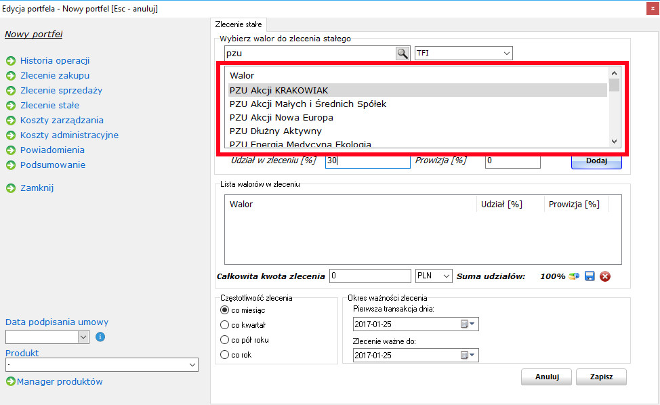The height and width of the screenshot is (405, 660).
Task: Choose the 'co rok' radio button
Action: pyautogui.click(x=225, y=354)
